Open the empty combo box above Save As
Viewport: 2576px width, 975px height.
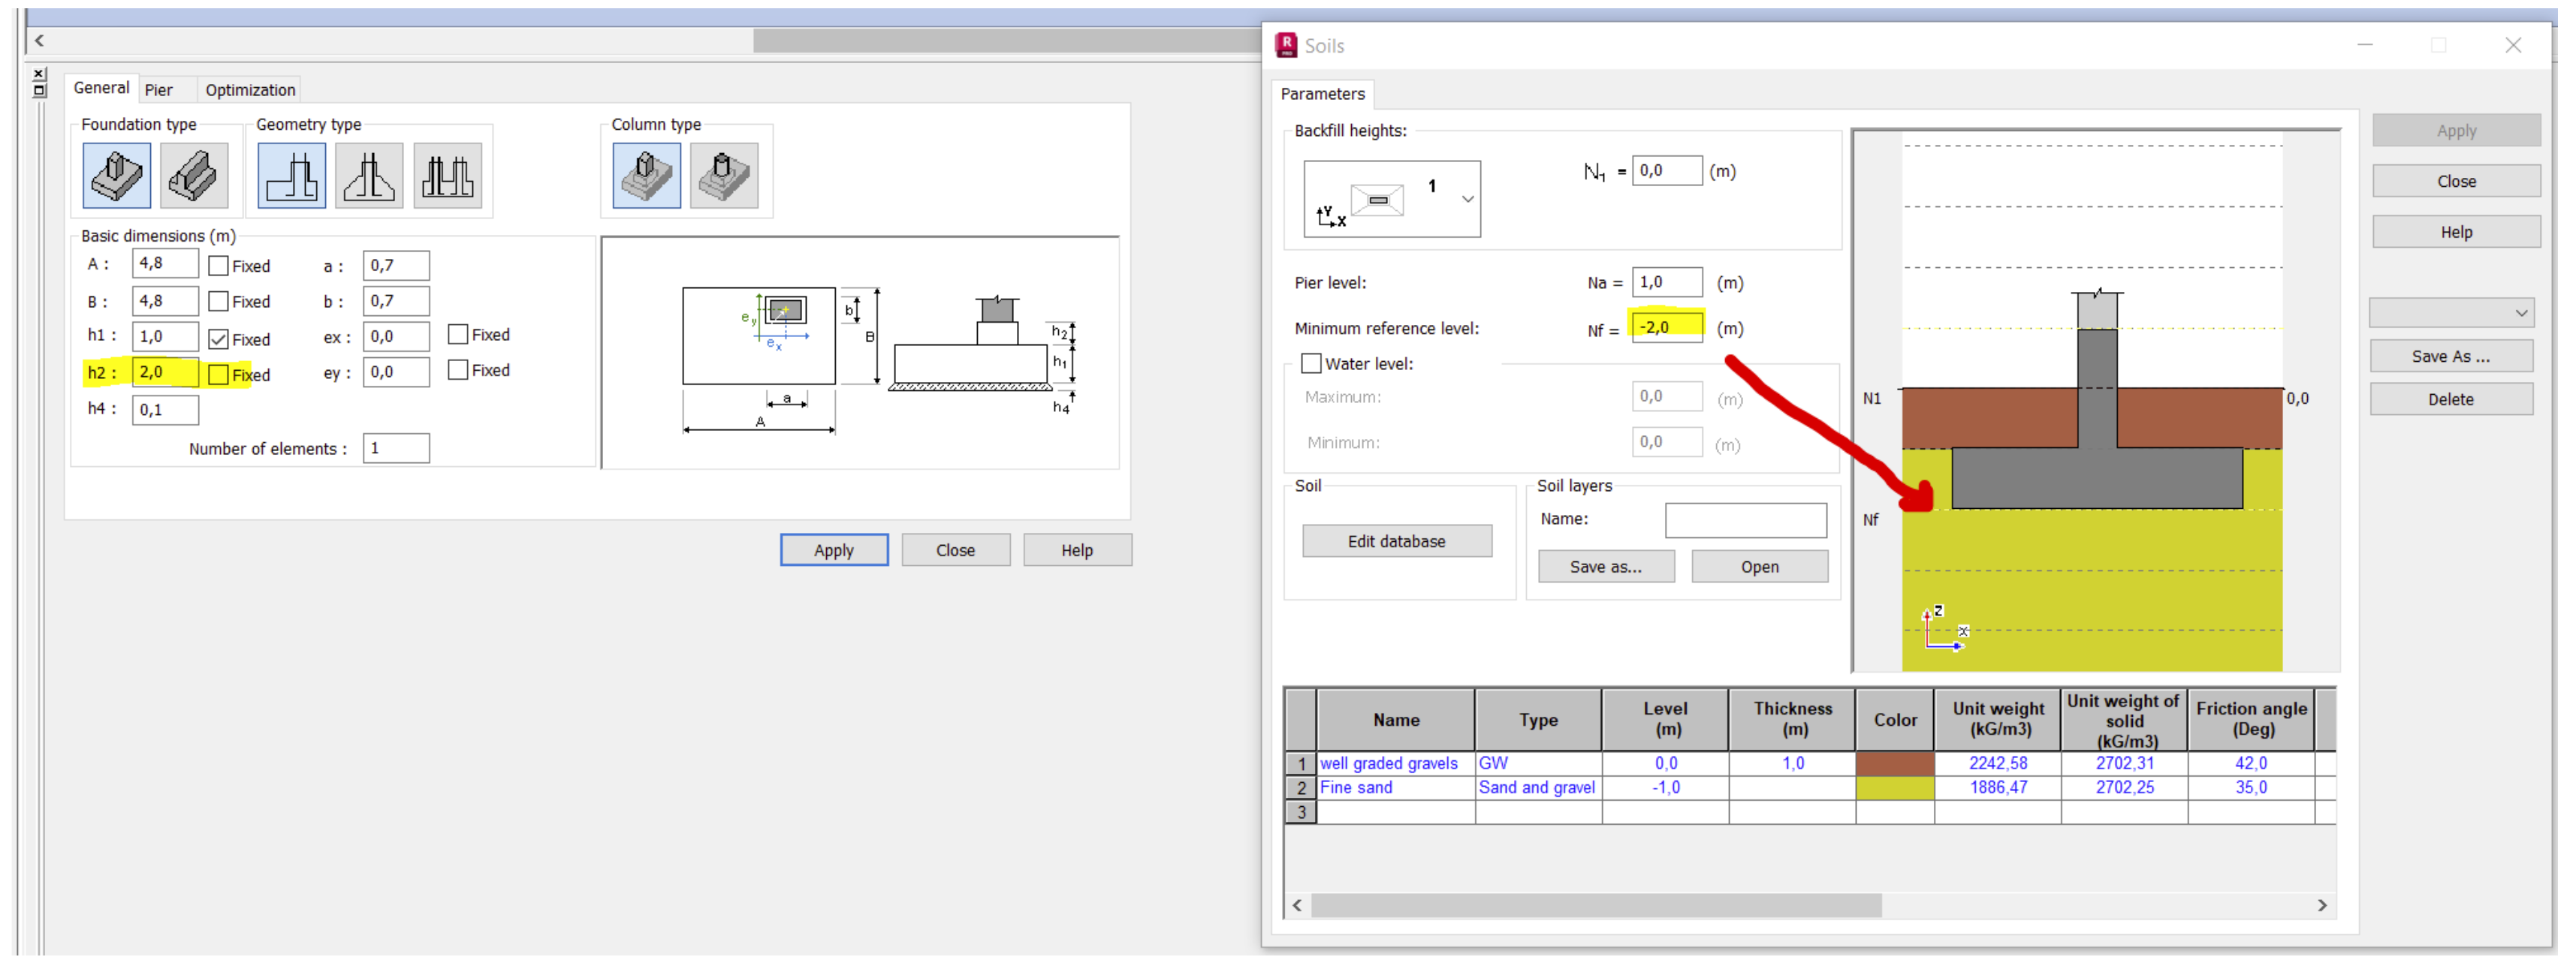(x=2452, y=311)
